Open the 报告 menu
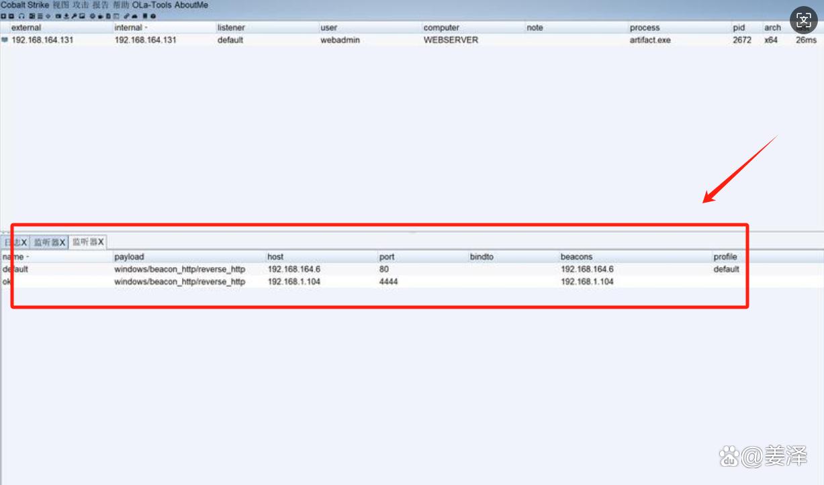 101,5
